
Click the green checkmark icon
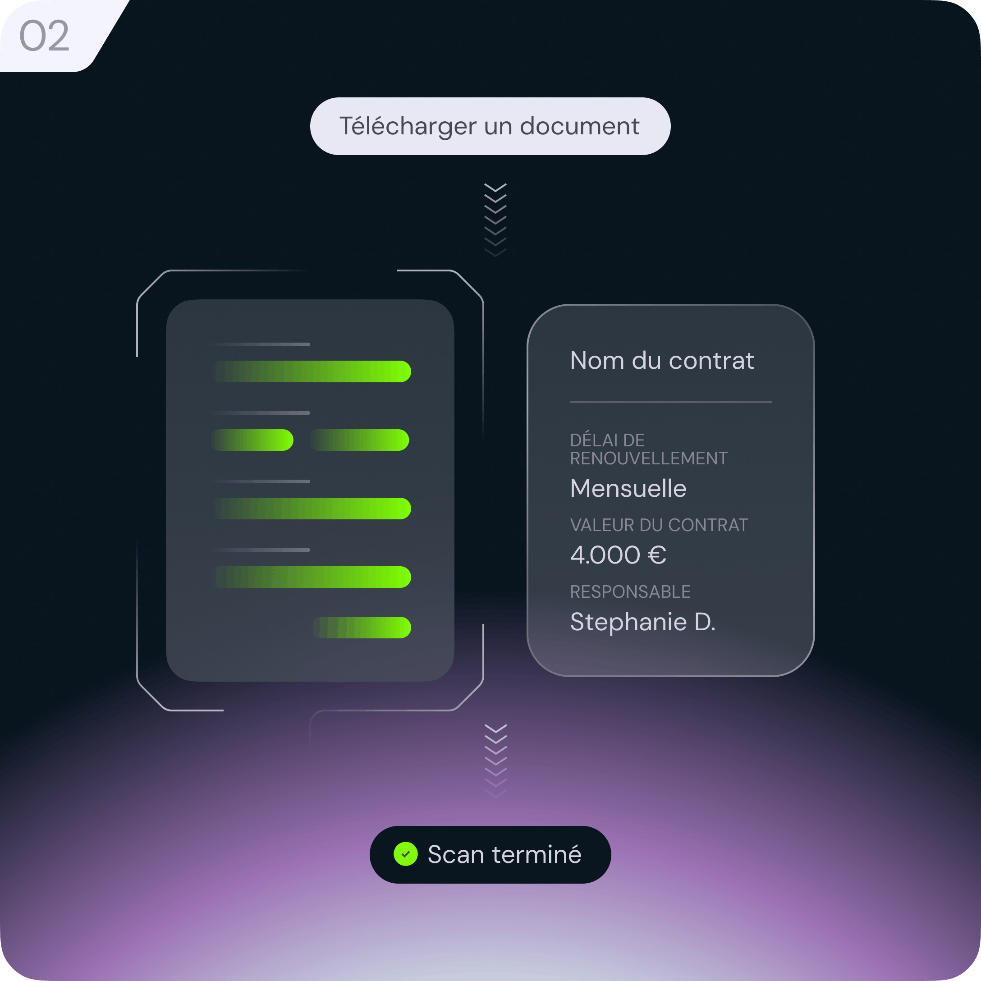click(406, 854)
